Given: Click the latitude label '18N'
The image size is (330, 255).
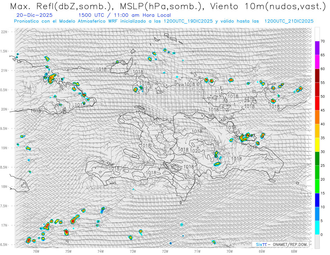Looking at the screenshot, I should [4, 187].
